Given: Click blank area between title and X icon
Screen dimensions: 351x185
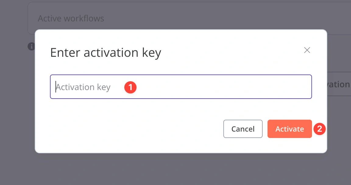Looking at the screenshot, I should pyautogui.click(x=232, y=52).
